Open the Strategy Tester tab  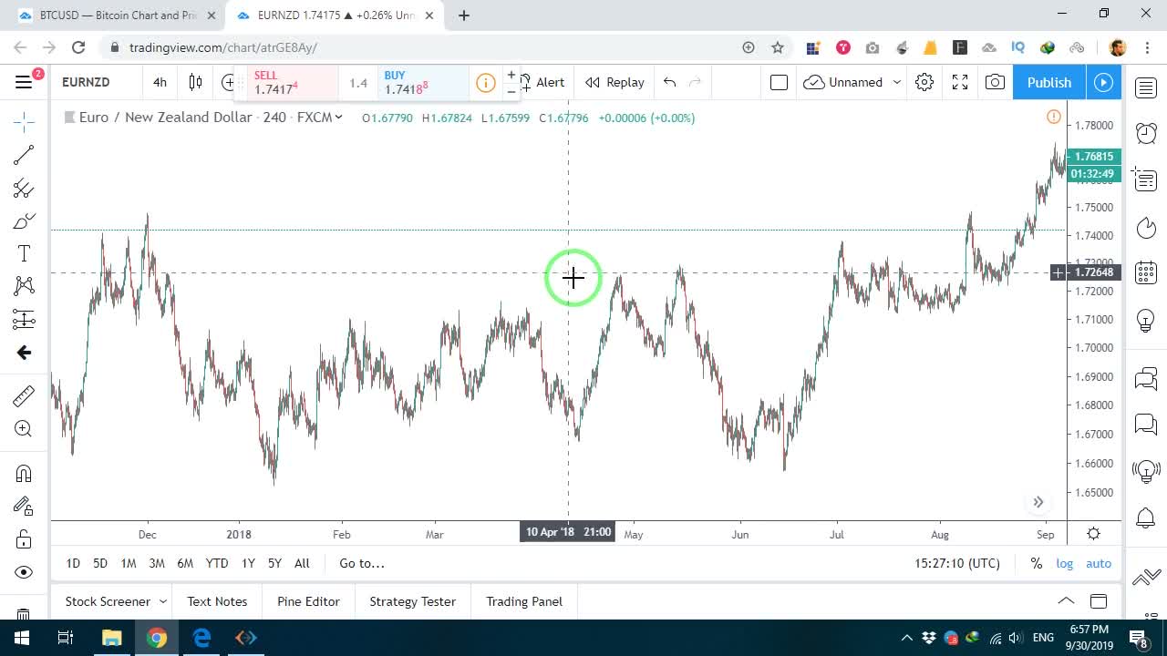click(x=412, y=601)
